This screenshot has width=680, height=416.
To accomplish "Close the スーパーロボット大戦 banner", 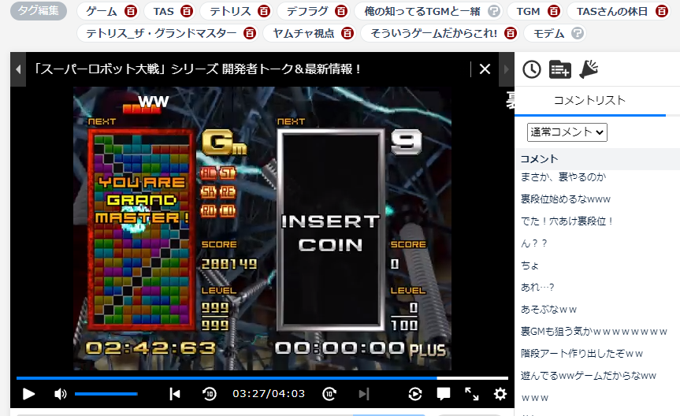I will 485,69.
